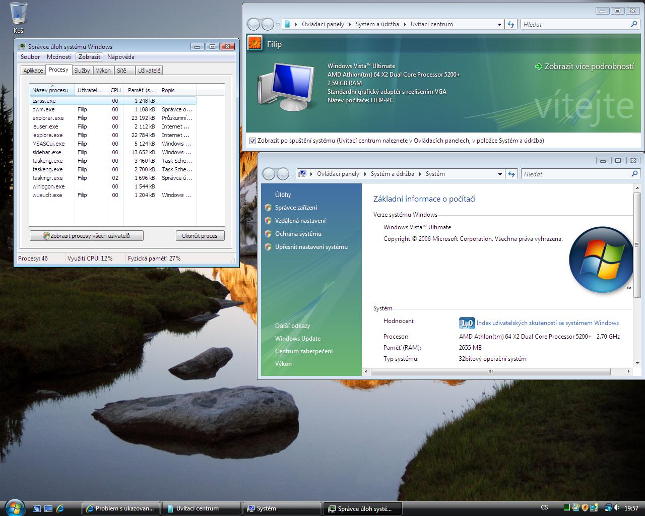Image resolution: width=645 pixels, height=516 pixels.
Task: Expand 'Zobrazit více podrobností' in welcome center
Action: 585,67
